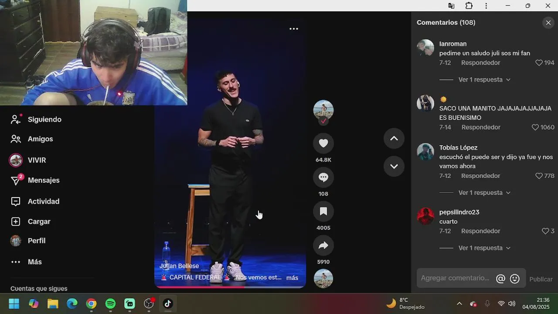Open the browser three-dot menu
This screenshot has width=558, height=314.
click(x=486, y=6)
